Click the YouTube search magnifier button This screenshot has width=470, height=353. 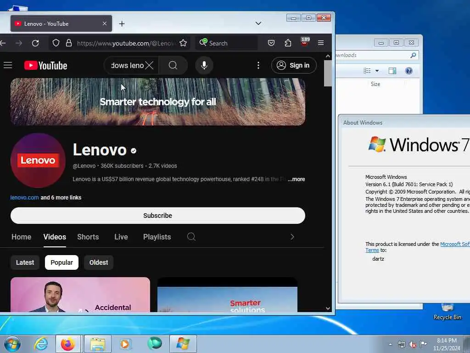[x=173, y=65]
